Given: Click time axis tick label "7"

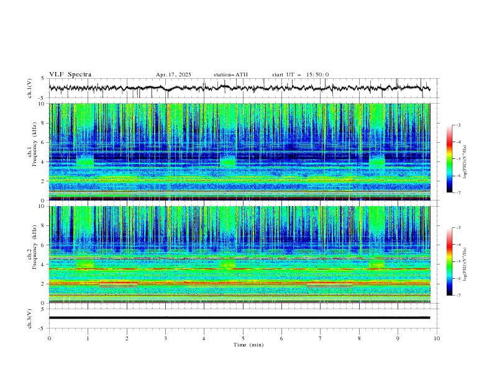Looking at the screenshot, I should click(x=321, y=338).
